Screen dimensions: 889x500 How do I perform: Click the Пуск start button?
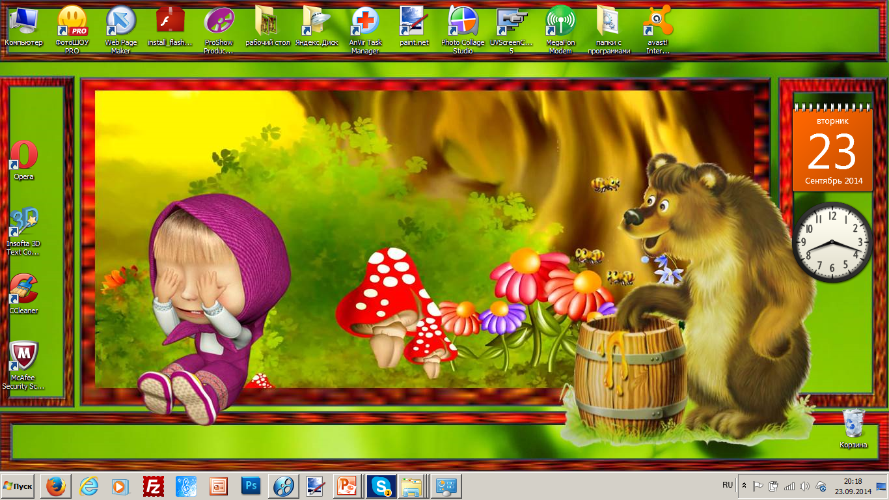18,486
